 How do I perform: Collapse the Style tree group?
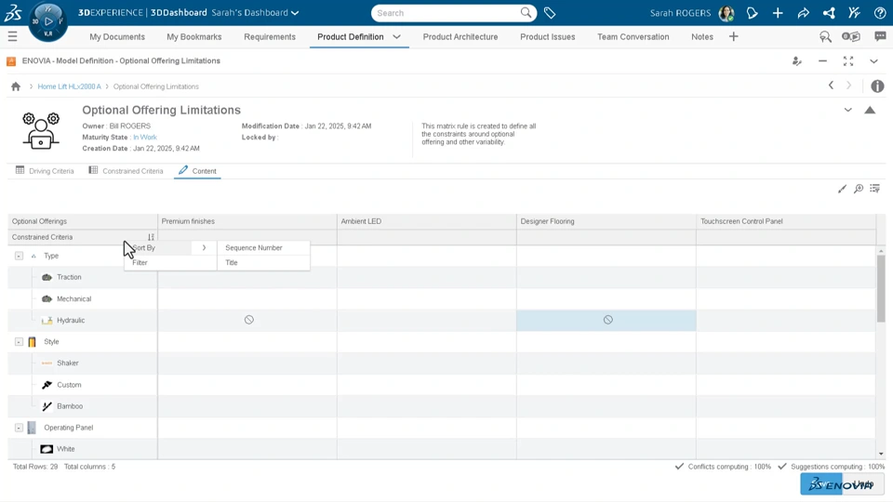tap(19, 342)
